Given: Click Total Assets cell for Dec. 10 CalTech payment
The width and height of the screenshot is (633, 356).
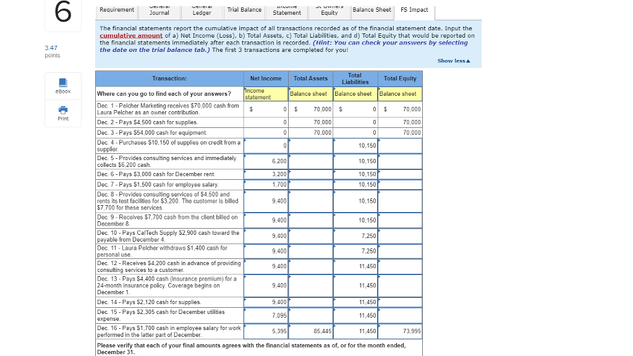Looking at the screenshot, I should pyautogui.click(x=312, y=235).
